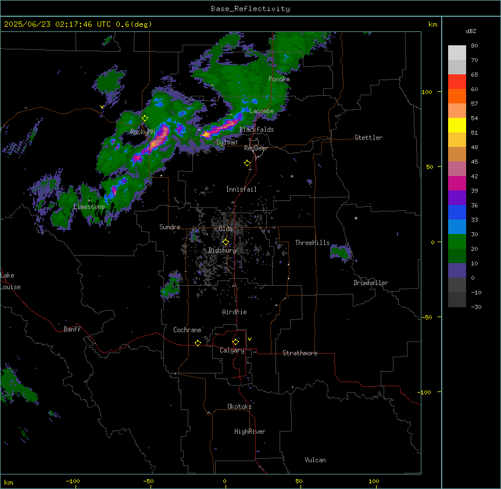Select the Stettler label
The image size is (501, 489).
[x=368, y=138]
